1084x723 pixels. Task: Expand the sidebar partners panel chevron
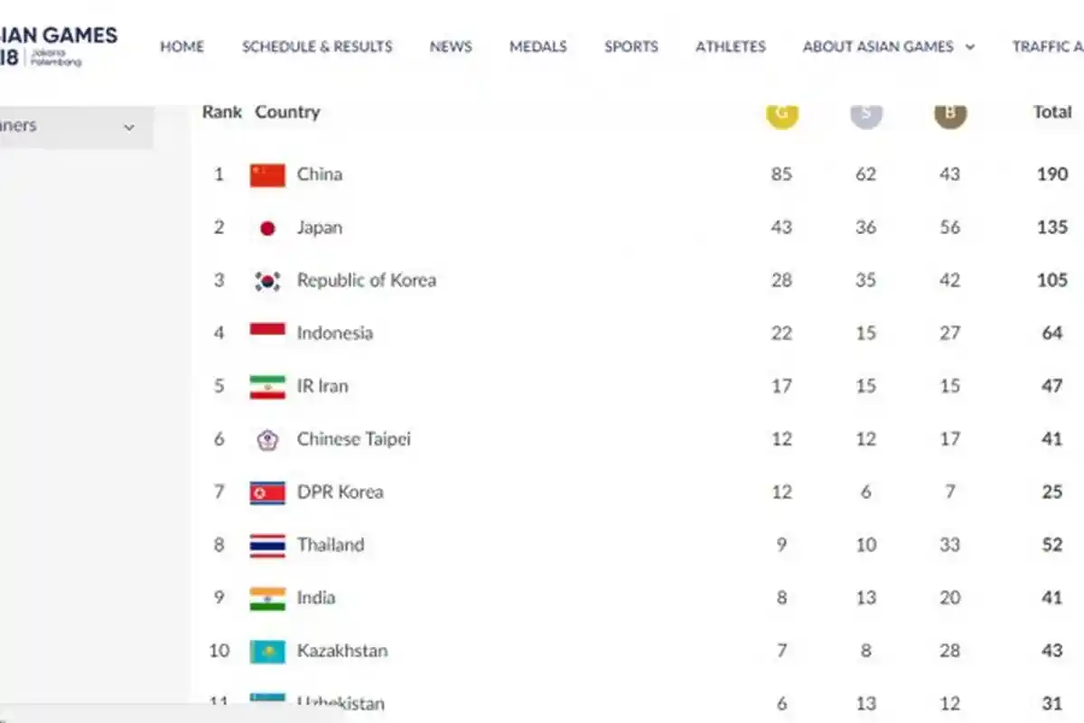coord(130,127)
